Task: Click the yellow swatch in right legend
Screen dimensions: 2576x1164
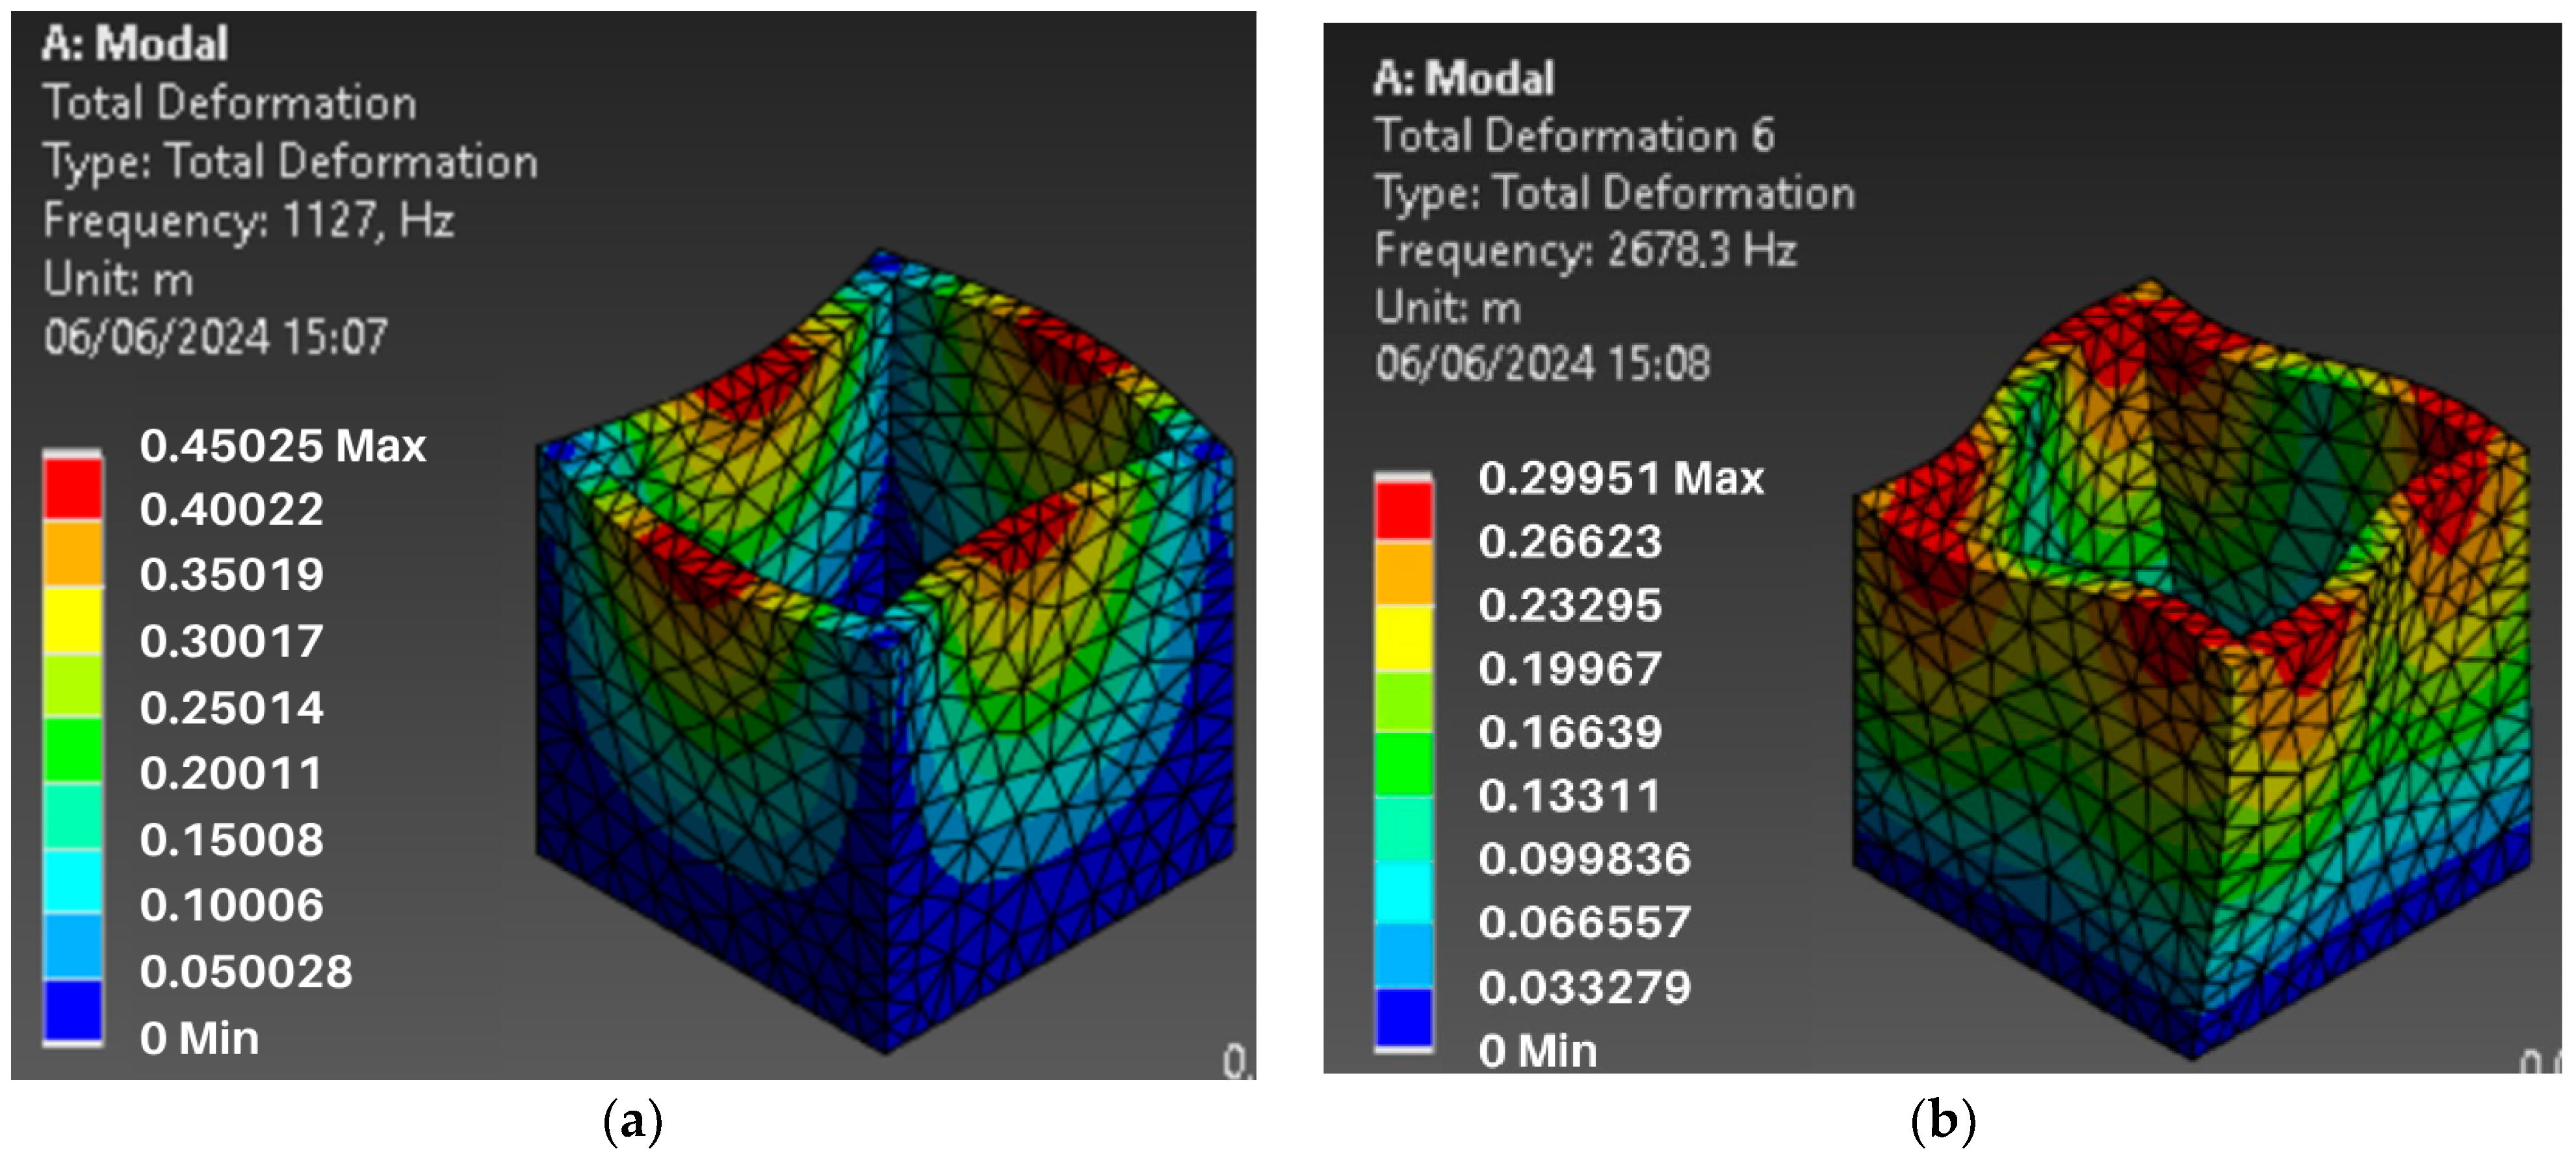Action: (x=1404, y=637)
